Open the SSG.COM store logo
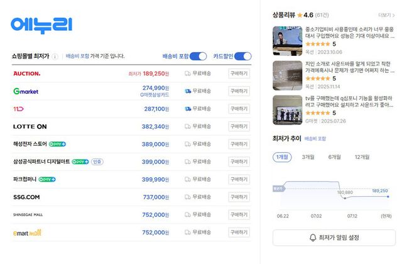Screen dimensions: 402x264 26,197
